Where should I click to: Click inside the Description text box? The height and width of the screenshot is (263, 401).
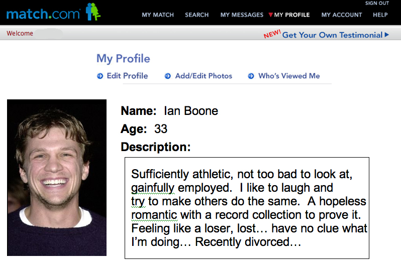247,208
